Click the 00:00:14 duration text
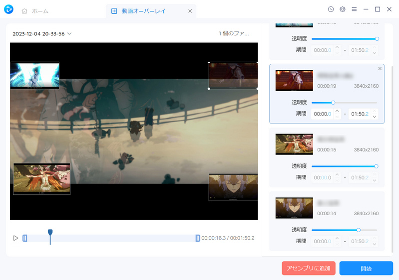This screenshot has height=280, width=399. [327, 214]
